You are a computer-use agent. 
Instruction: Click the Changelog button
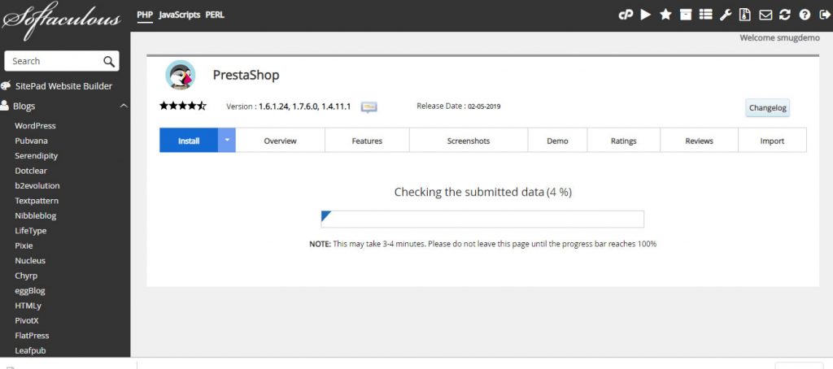click(767, 107)
